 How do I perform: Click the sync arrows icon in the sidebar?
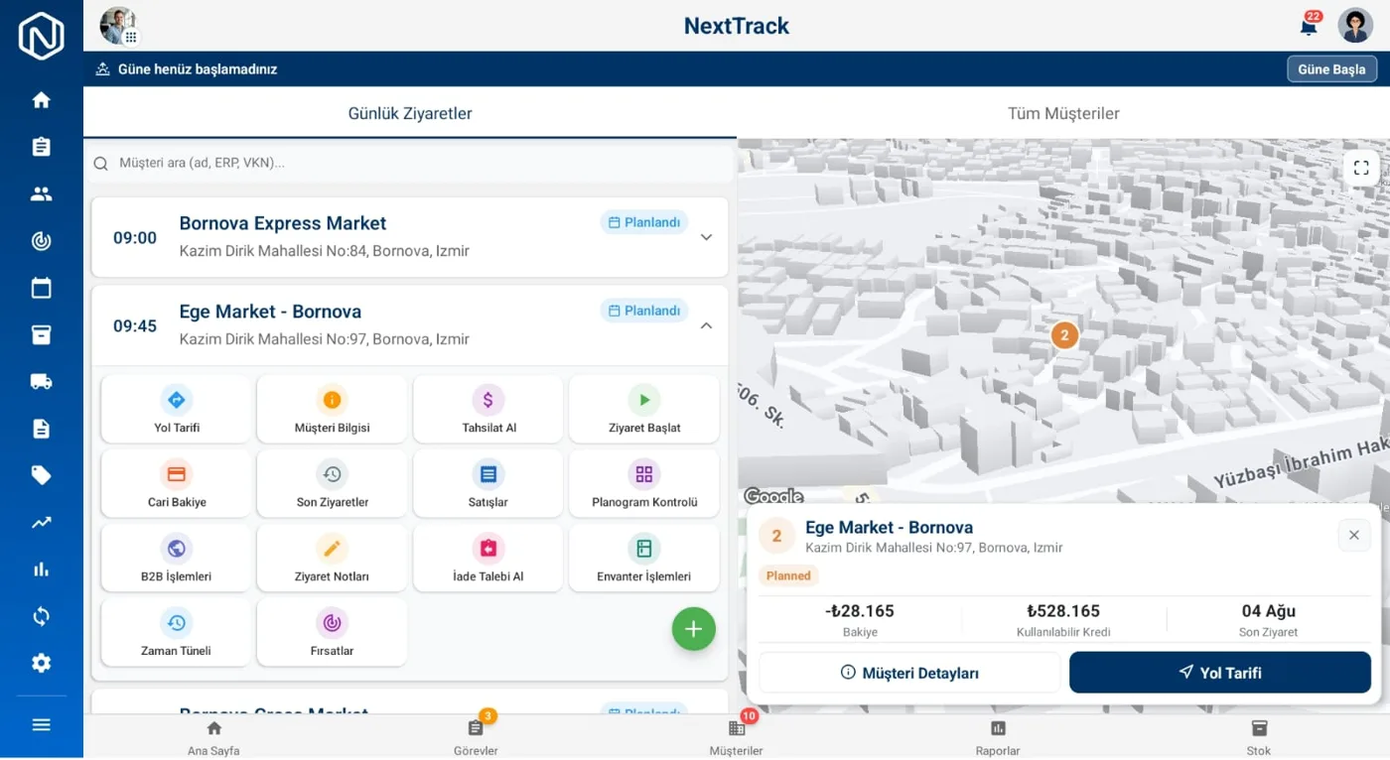point(41,616)
